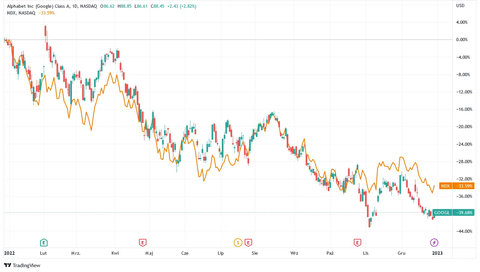Click the Kwi month label
Image resolution: width=480 pixels, height=272 pixels.
coord(115,253)
